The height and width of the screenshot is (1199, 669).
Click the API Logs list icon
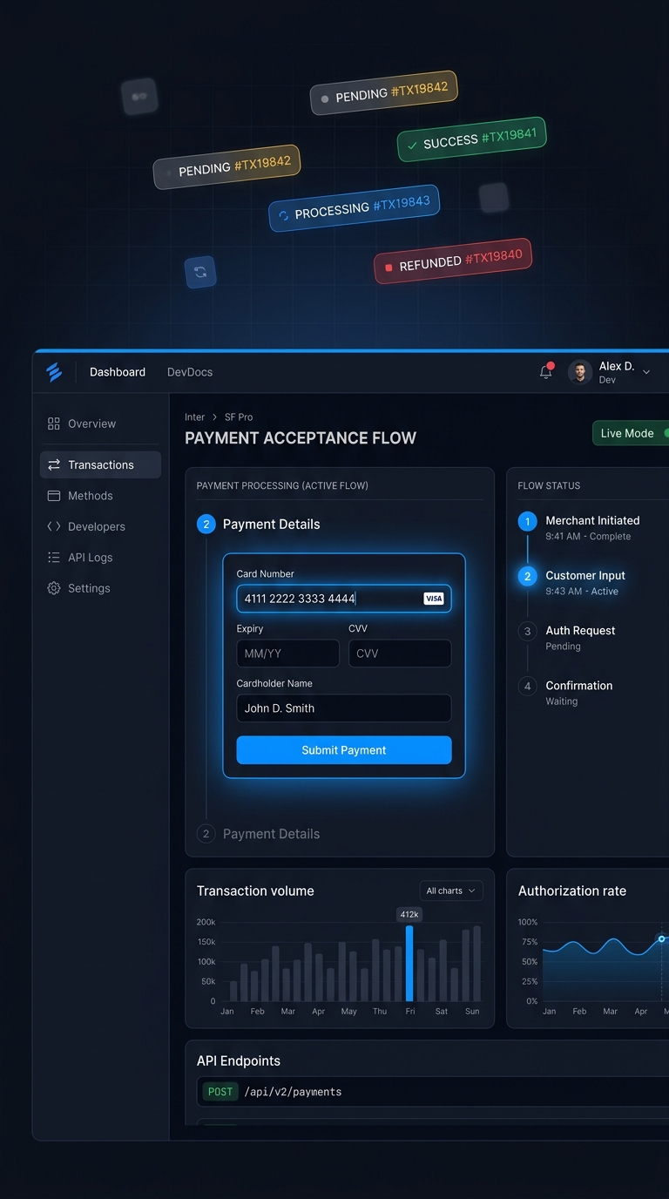54,558
